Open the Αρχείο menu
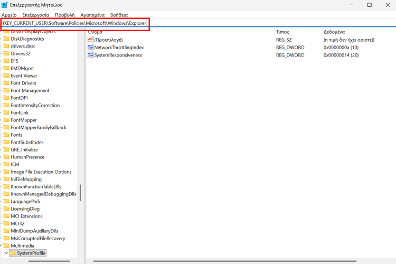 (x=9, y=15)
